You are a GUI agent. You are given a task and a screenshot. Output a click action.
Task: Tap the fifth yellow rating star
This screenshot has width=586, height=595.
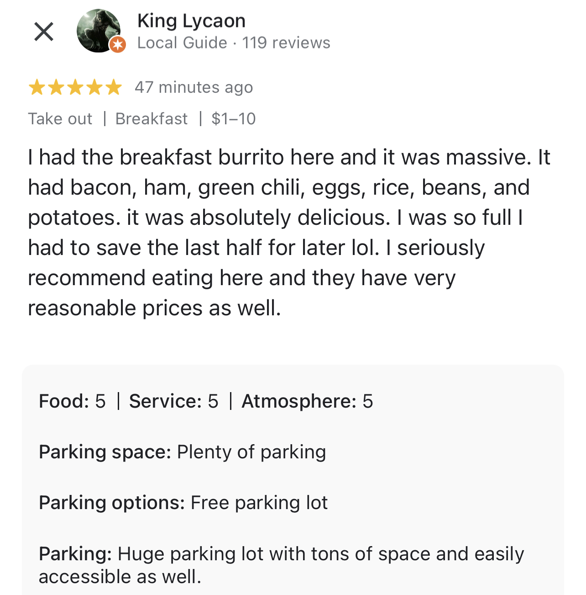click(113, 87)
